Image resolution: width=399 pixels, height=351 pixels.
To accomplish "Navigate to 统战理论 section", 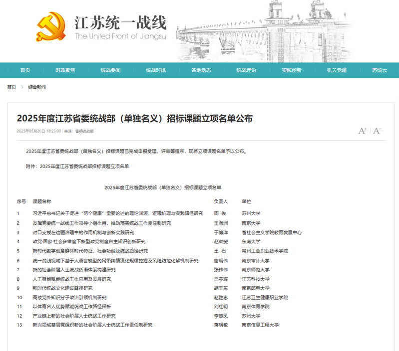I will point(246,70).
